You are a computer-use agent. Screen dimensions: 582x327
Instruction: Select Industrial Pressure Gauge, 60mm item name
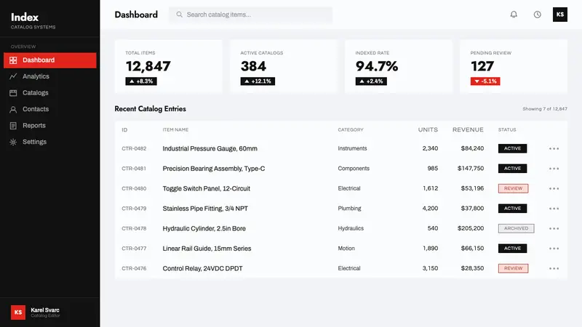(210, 149)
